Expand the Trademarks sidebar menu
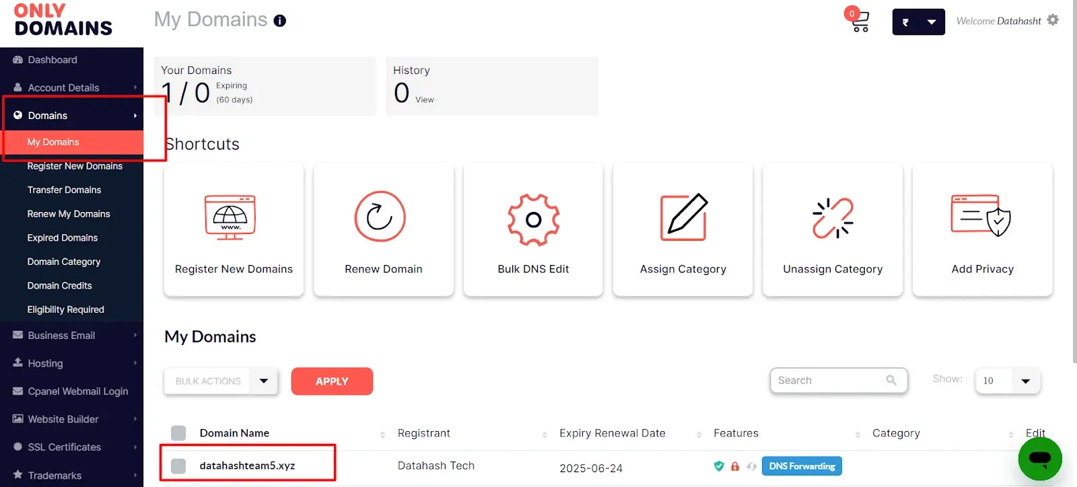This screenshot has width=1077, height=487. tap(71, 475)
